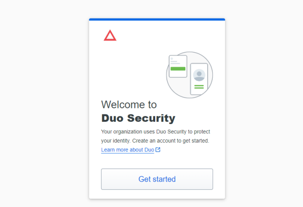
Task: Click the Get started button
Action: [x=157, y=179]
